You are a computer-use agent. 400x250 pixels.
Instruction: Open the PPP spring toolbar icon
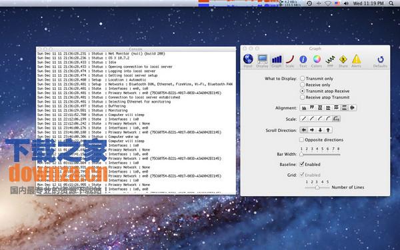point(330,60)
